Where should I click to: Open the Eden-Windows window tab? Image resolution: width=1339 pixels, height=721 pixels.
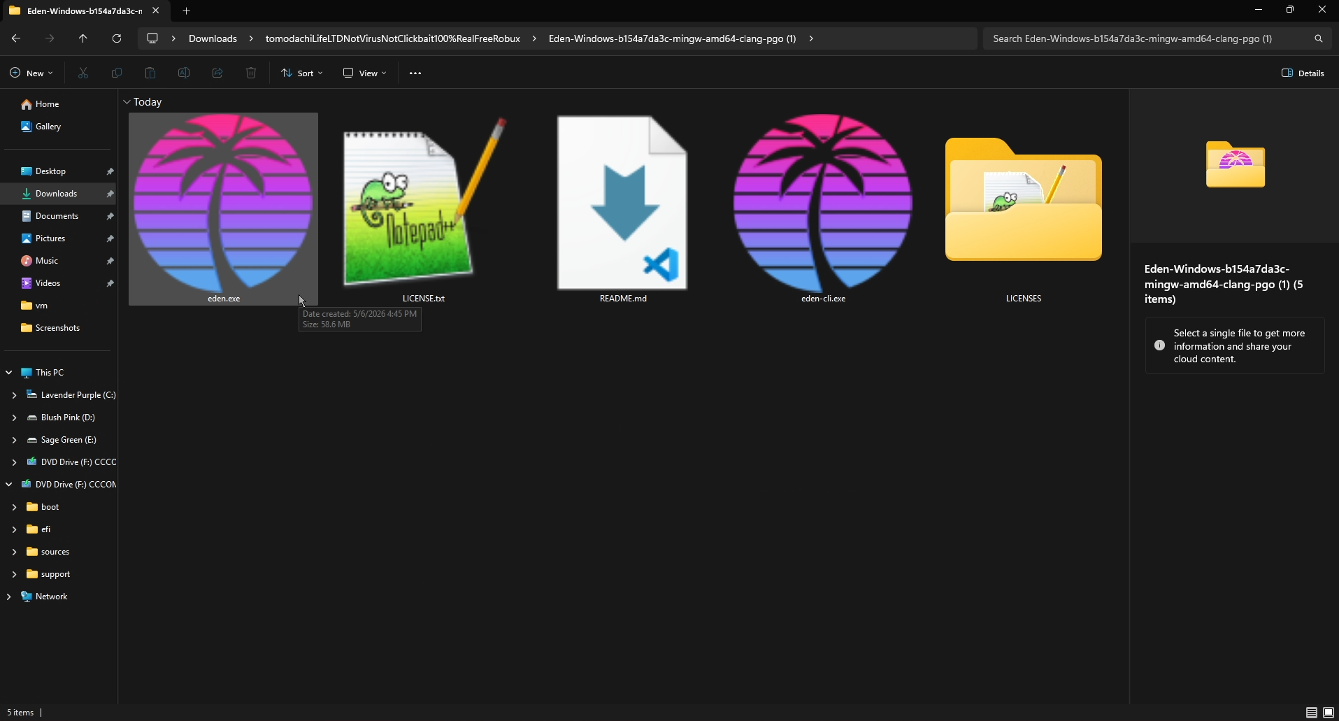pos(85,10)
